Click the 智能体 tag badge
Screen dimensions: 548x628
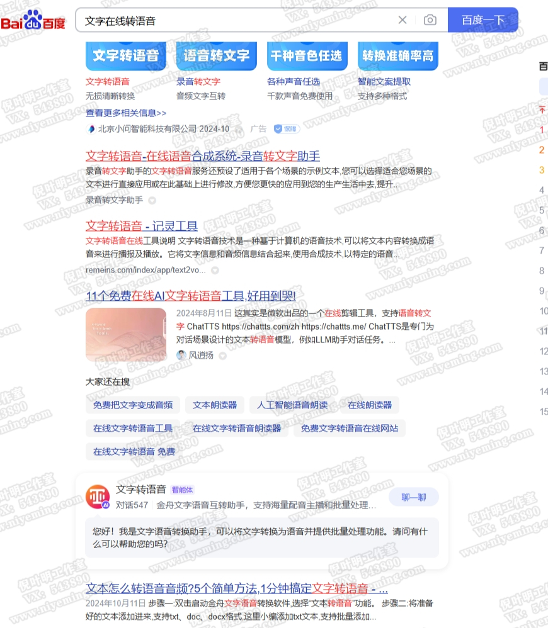point(183,490)
